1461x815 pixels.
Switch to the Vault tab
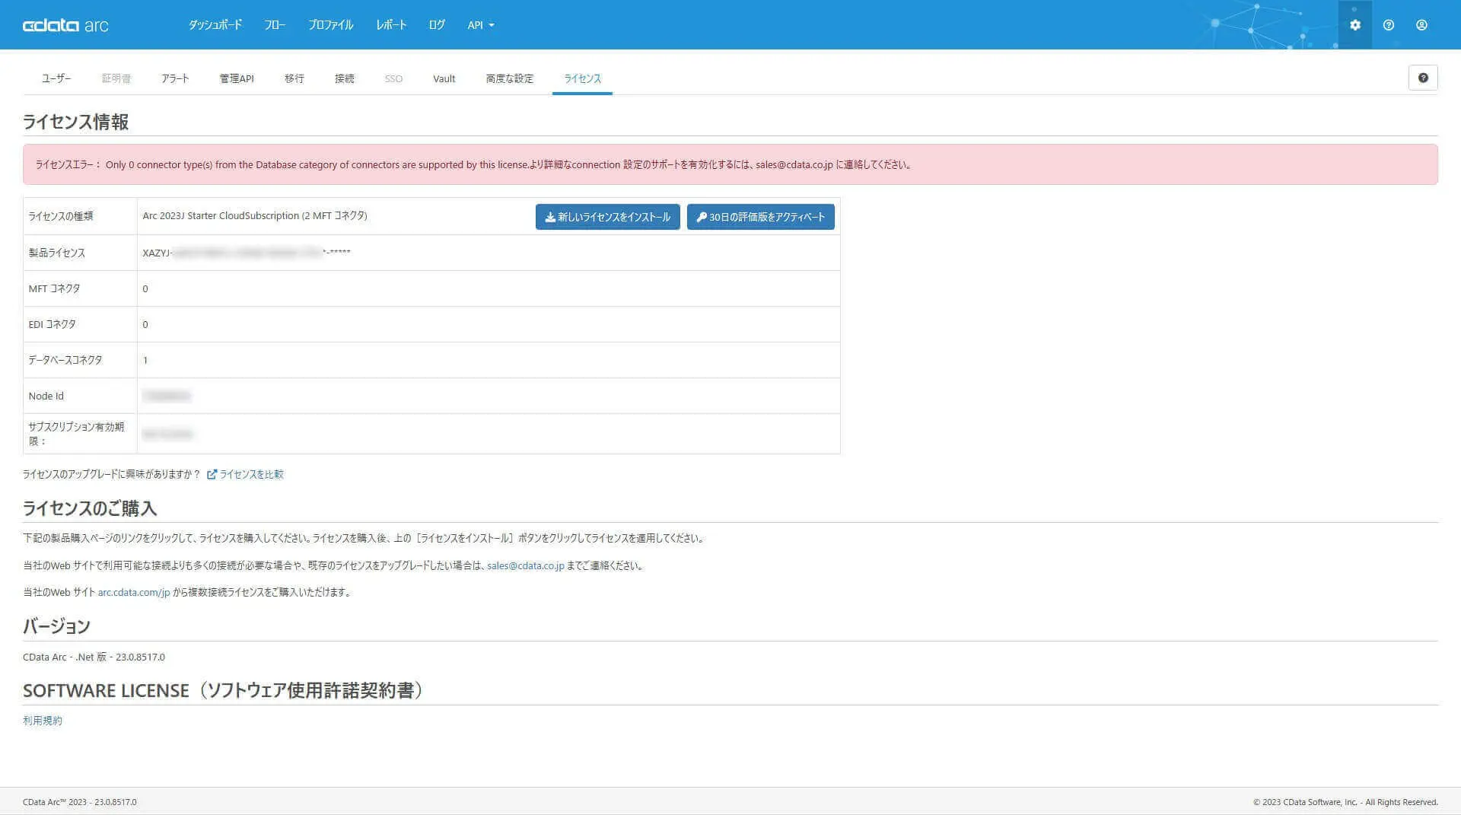(444, 78)
